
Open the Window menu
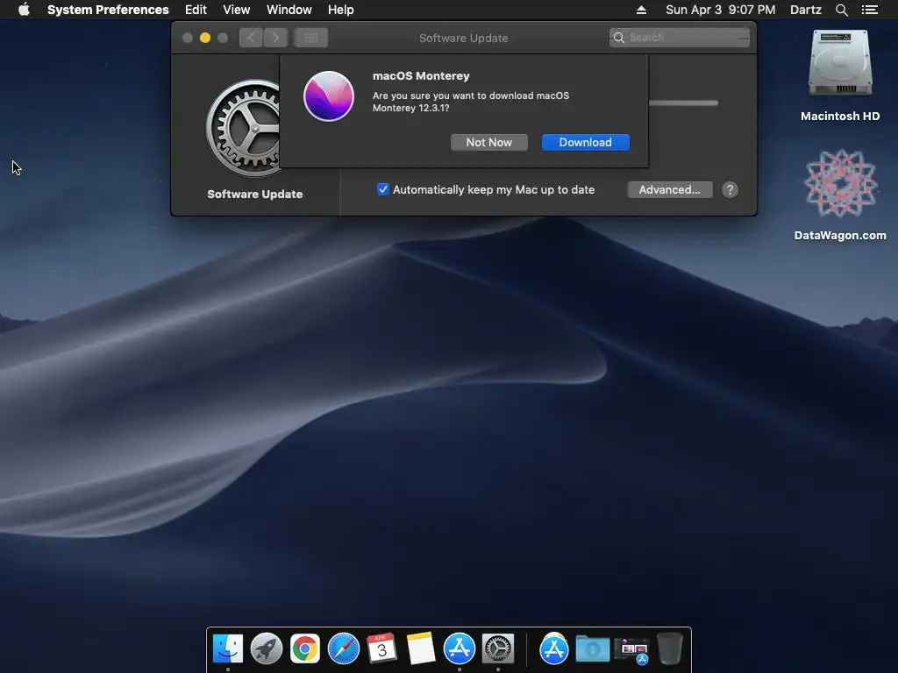[289, 10]
